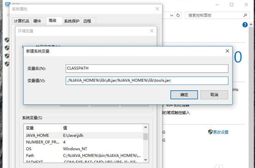Click the 更改设置 link
Viewport: 255px width, 168px height.
pos(220,132)
